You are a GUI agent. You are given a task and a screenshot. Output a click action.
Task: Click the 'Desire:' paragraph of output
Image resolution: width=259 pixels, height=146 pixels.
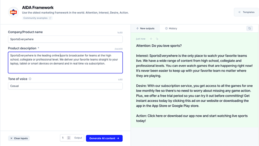(x=194, y=96)
